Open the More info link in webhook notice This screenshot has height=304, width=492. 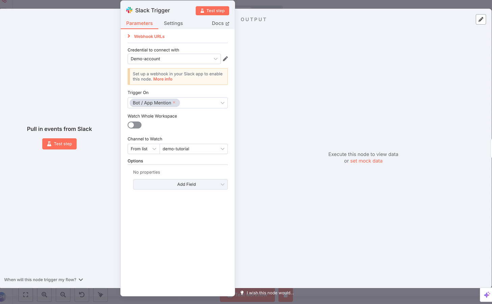click(163, 79)
